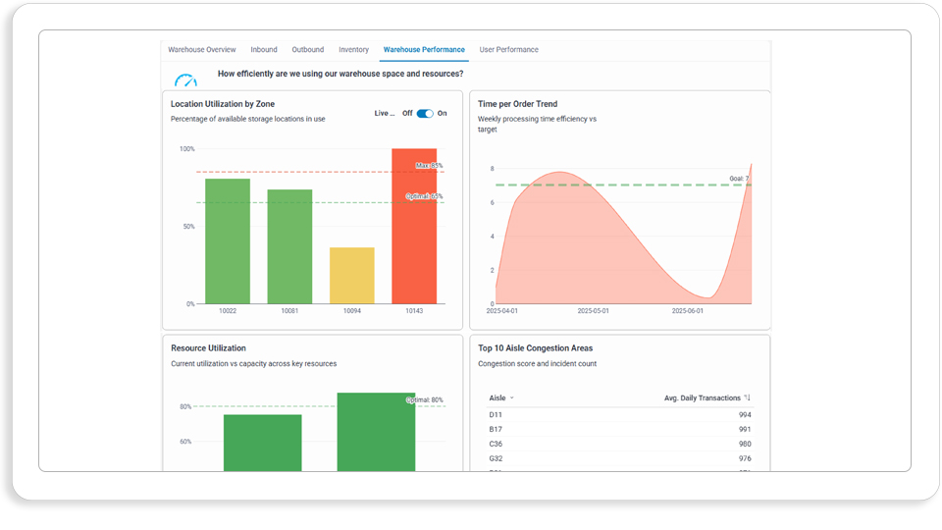Open the Warehouse Overview tab
Image resolution: width=942 pixels, height=530 pixels.
click(x=202, y=50)
